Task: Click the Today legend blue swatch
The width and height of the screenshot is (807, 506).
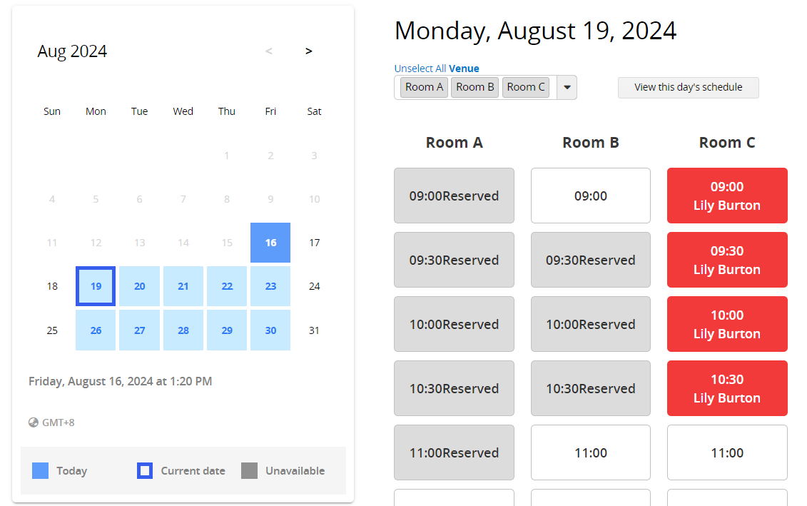Action: [41, 471]
